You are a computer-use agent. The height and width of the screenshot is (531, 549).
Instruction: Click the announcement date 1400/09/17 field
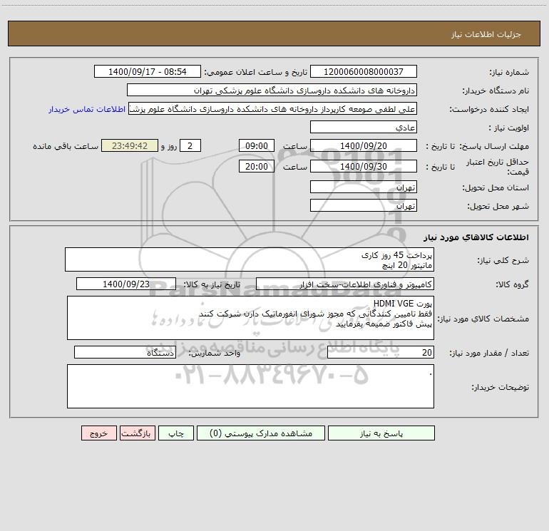148,71
